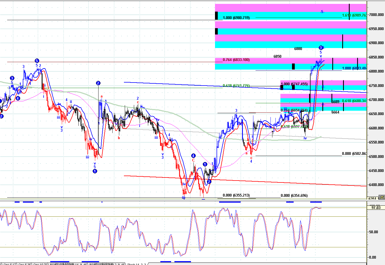This screenshot has width=385, height=265.
Task: Select the 1.000 (6747.455) Fibonacci label
Action: pyautogui.click(x=294, y=84)
